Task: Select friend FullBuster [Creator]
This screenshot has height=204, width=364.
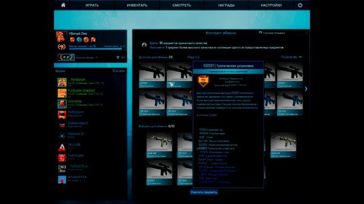Action: coord(81,91)
